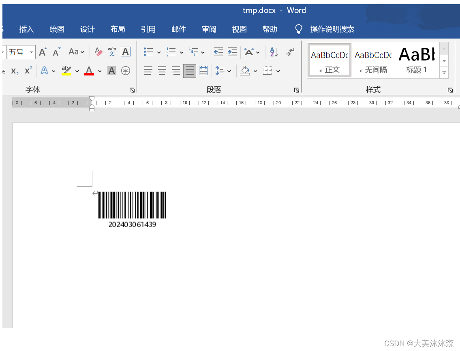Apply the 无间隔 (No Spacing) style
Viewport: 460px width, 351px height.
[x=373, y=60]
